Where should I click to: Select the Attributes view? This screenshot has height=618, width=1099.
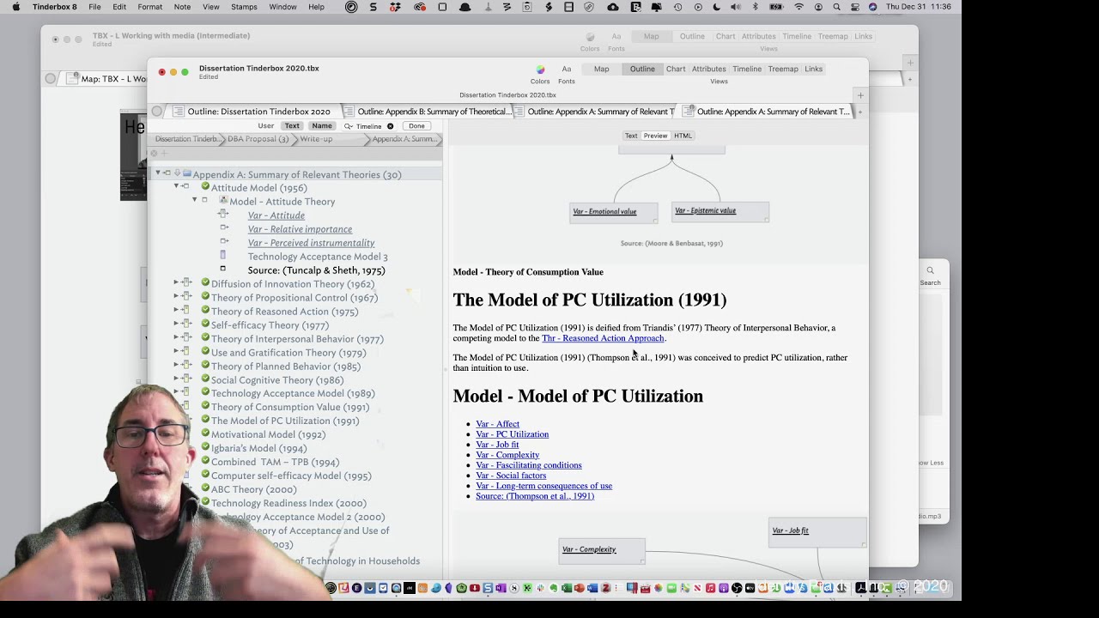(x=708, y=69)
